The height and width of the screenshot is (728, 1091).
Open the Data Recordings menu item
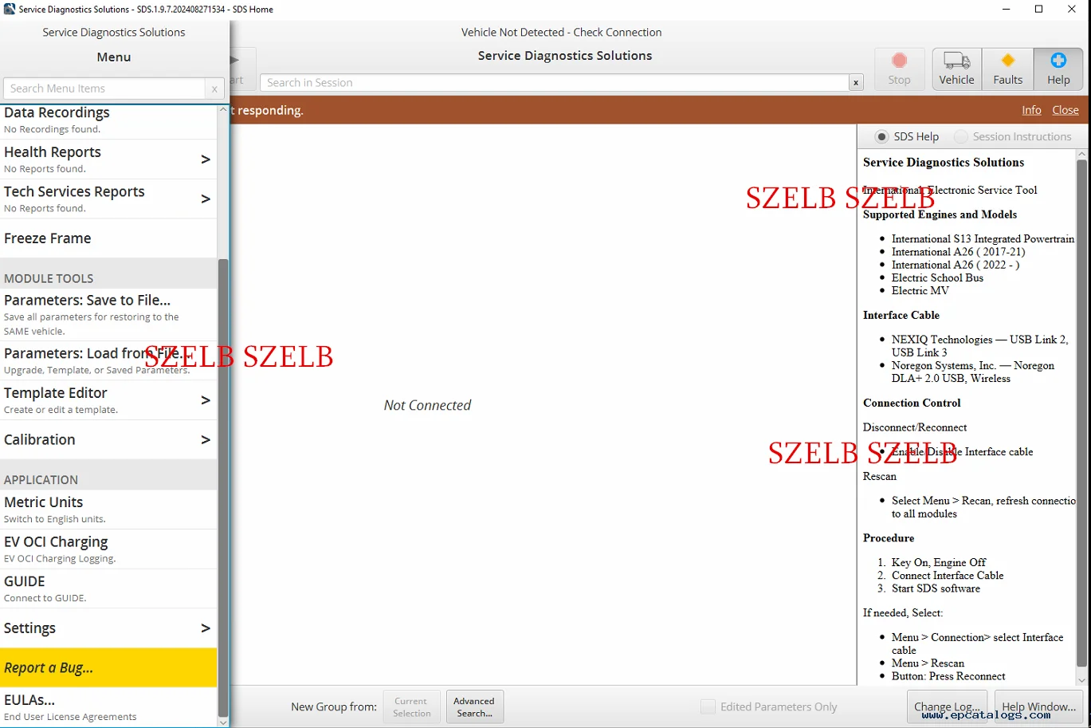point(108,120)
